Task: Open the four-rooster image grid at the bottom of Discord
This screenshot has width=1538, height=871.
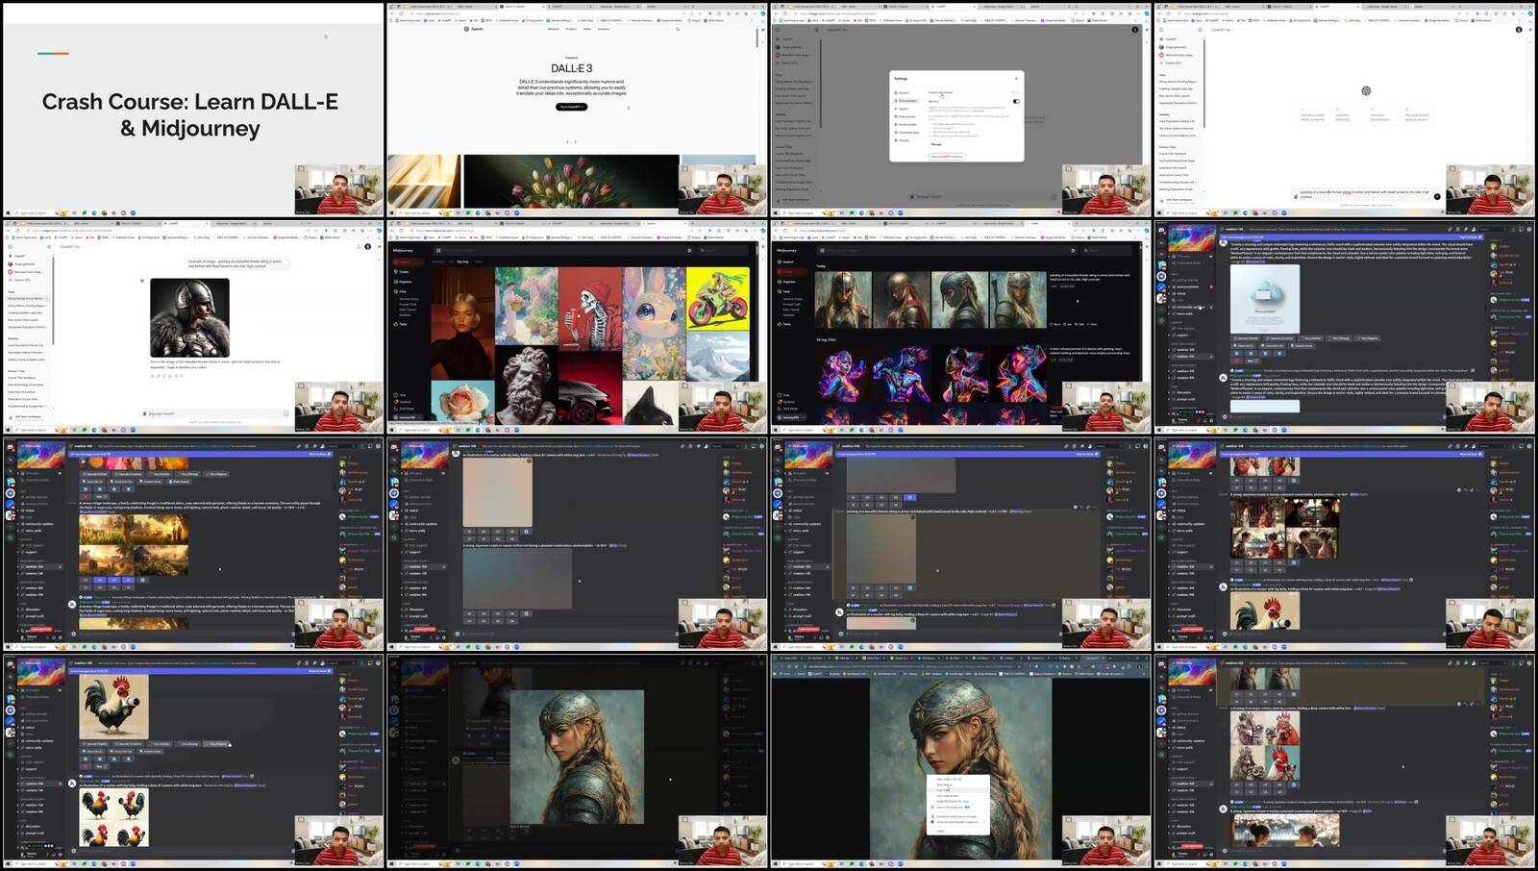Action: (x=113, y=817)
